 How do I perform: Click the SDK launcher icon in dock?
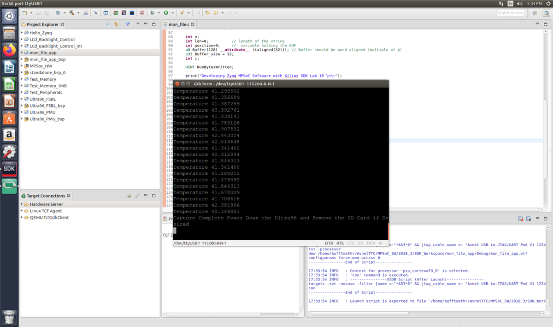pos(9,169)
